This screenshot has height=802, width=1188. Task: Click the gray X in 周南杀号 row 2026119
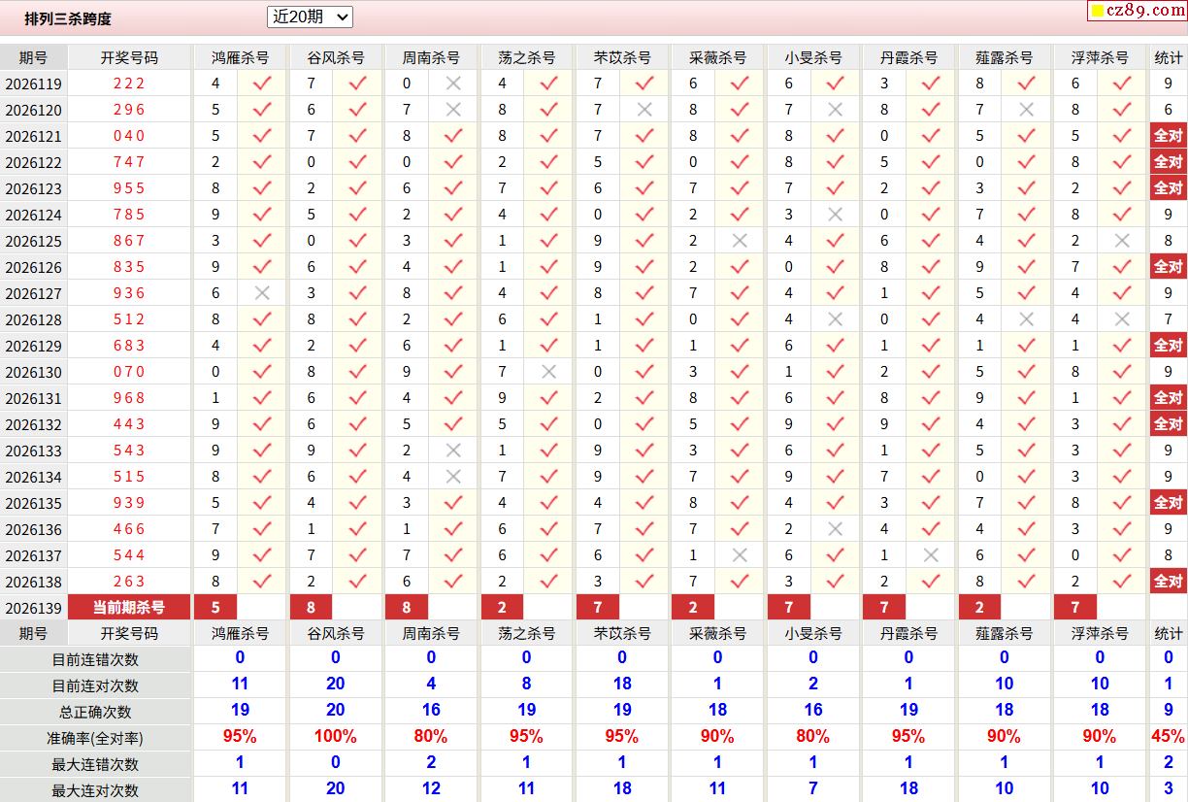point(453,84)
